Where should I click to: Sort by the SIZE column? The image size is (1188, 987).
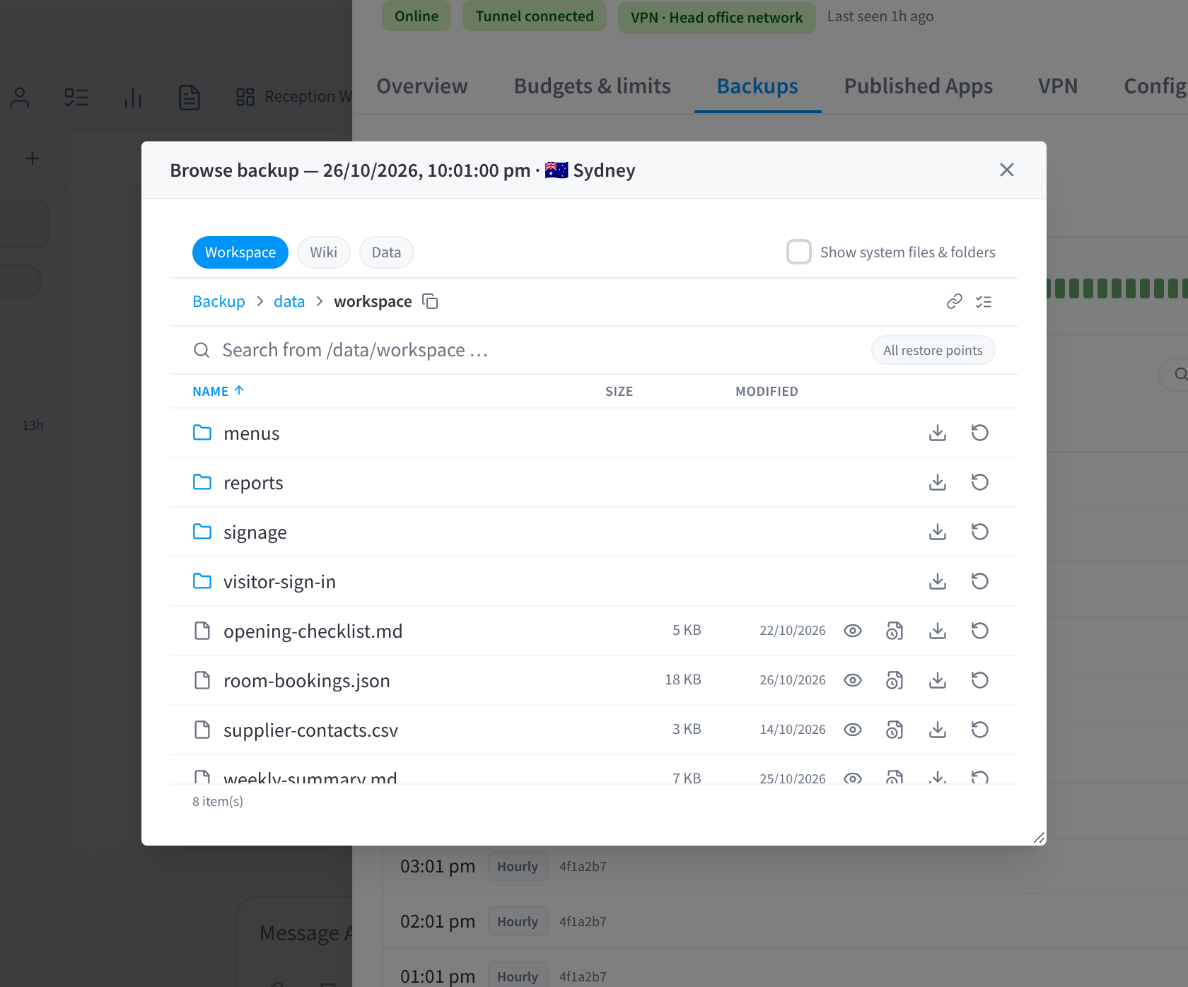[x=619, y=391]
